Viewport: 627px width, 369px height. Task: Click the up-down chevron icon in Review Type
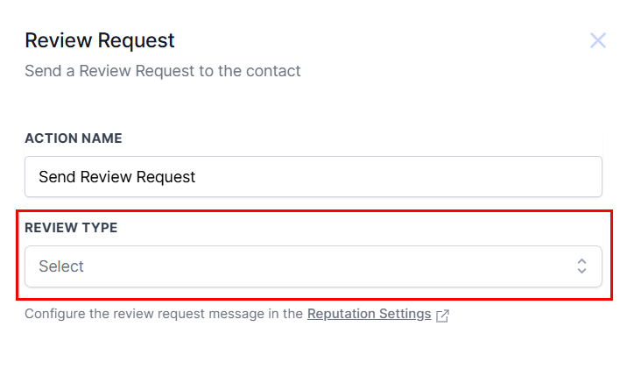click(581, 266)
